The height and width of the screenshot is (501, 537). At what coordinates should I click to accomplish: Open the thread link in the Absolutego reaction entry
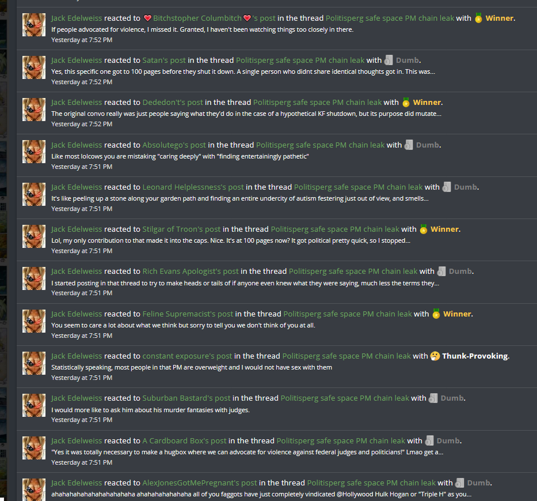coord(320,145)
